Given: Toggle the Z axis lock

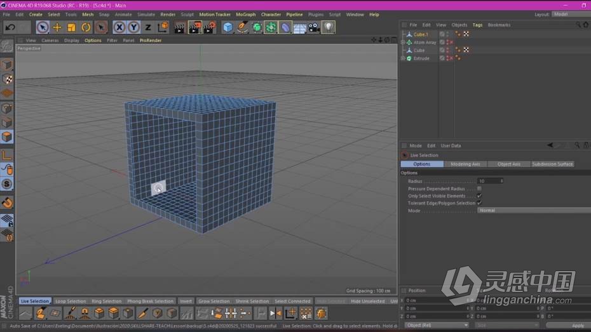Looking at the screenshot, I should tap(148, 27).
